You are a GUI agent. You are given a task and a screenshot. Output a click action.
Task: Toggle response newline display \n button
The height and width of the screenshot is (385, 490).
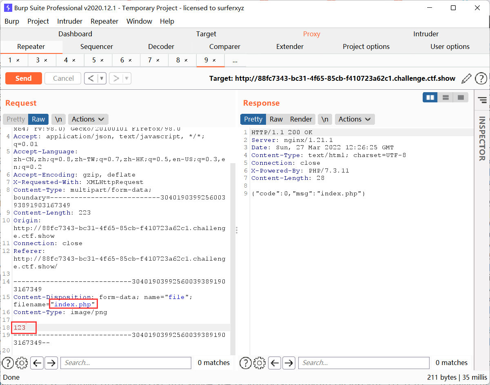[325, 119]
